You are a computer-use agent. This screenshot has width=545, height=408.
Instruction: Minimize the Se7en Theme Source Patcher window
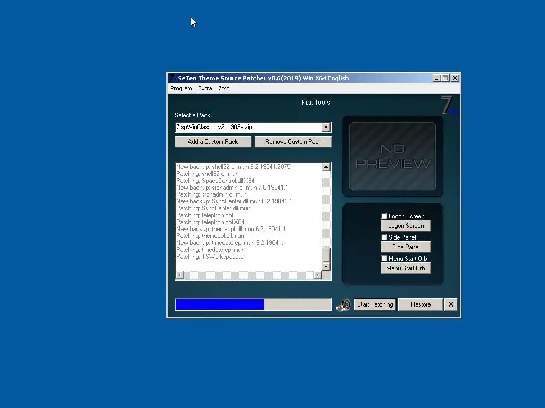pos(436,78)
